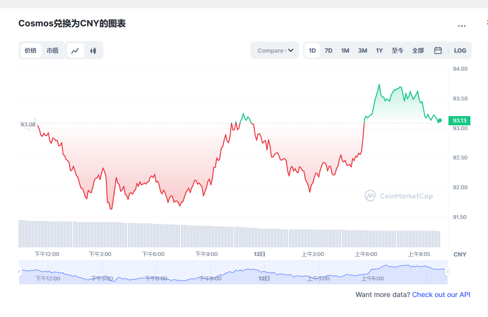Toggle LOG scale on the chart
488x317 pixels.
(460, 50)
